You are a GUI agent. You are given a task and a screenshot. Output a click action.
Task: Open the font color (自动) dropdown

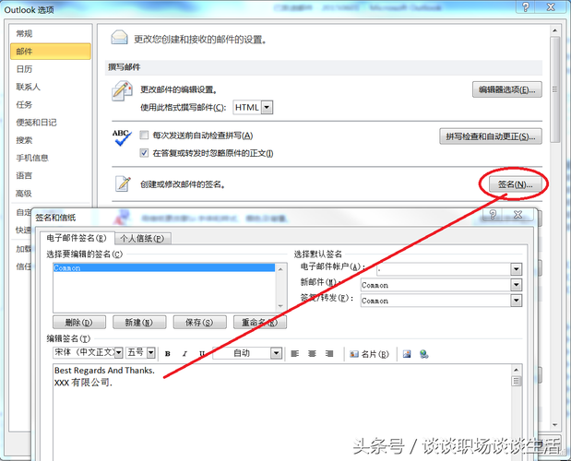(276, 353)
